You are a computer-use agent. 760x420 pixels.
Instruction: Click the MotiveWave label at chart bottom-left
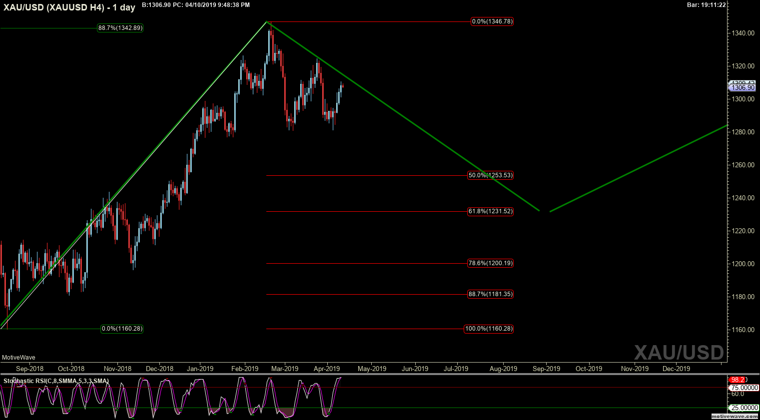[x=18, y=358]
